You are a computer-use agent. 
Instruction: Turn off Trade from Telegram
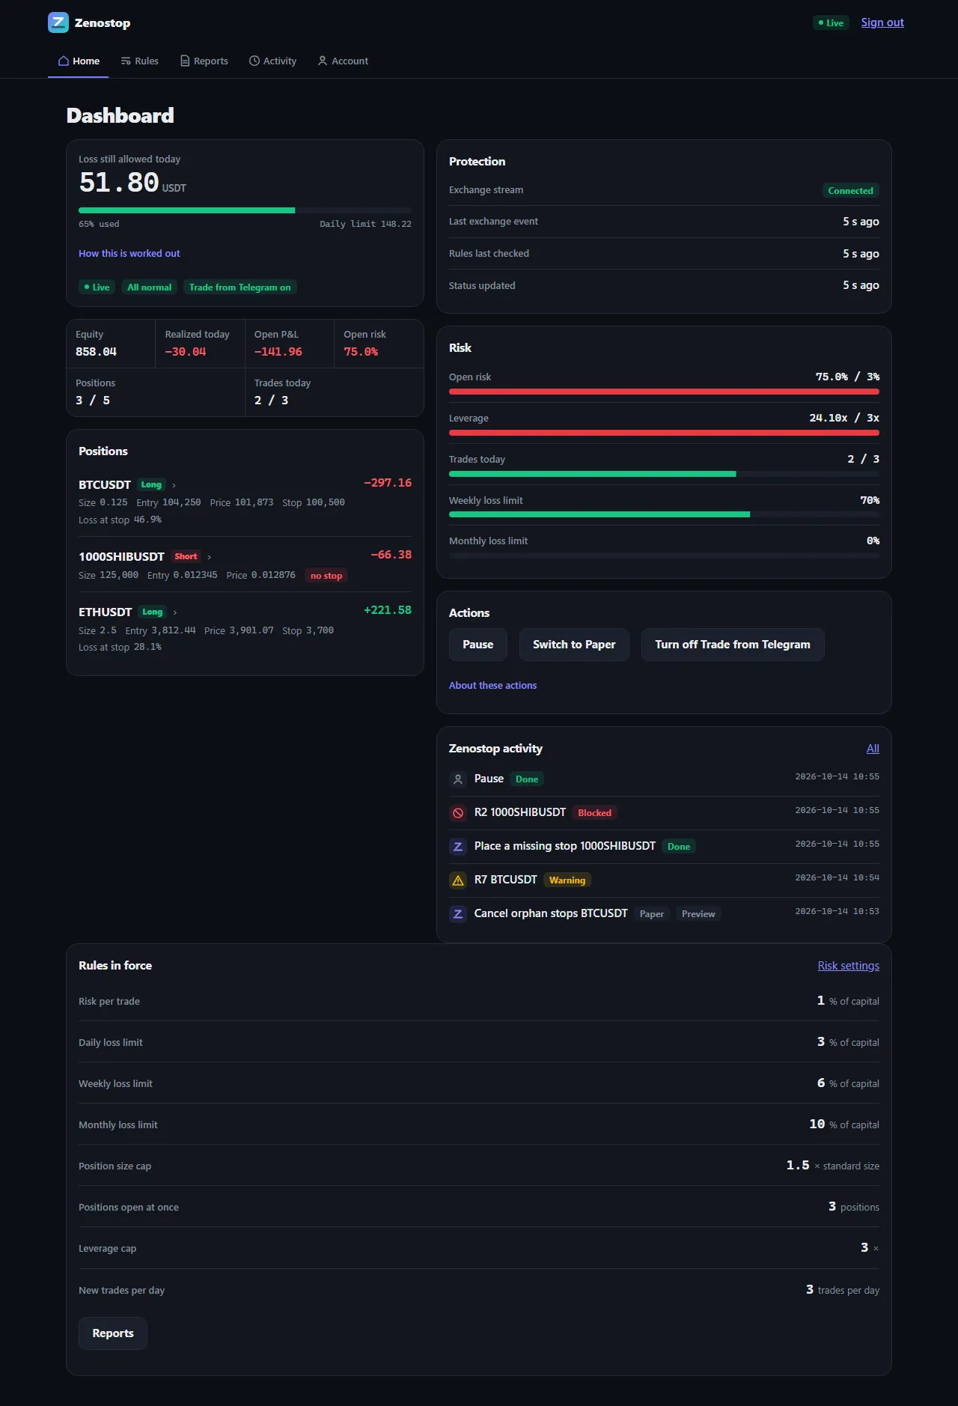733,645
